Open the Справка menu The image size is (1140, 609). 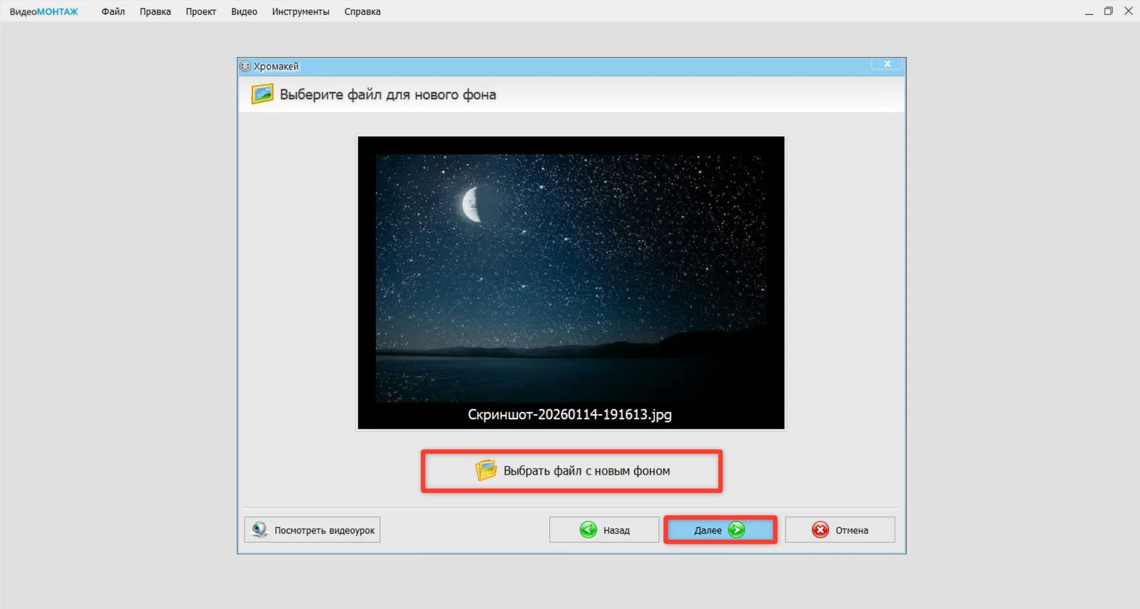coord(362,11)
